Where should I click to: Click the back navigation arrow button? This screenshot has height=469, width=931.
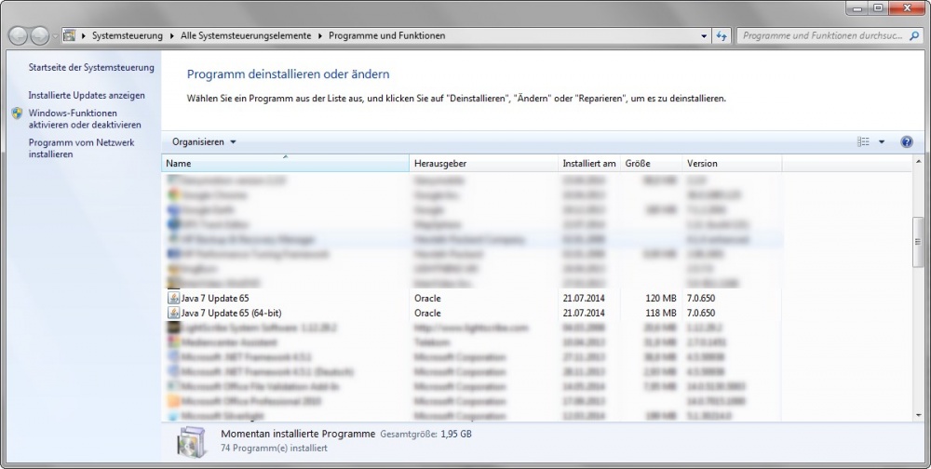[19, 35]
